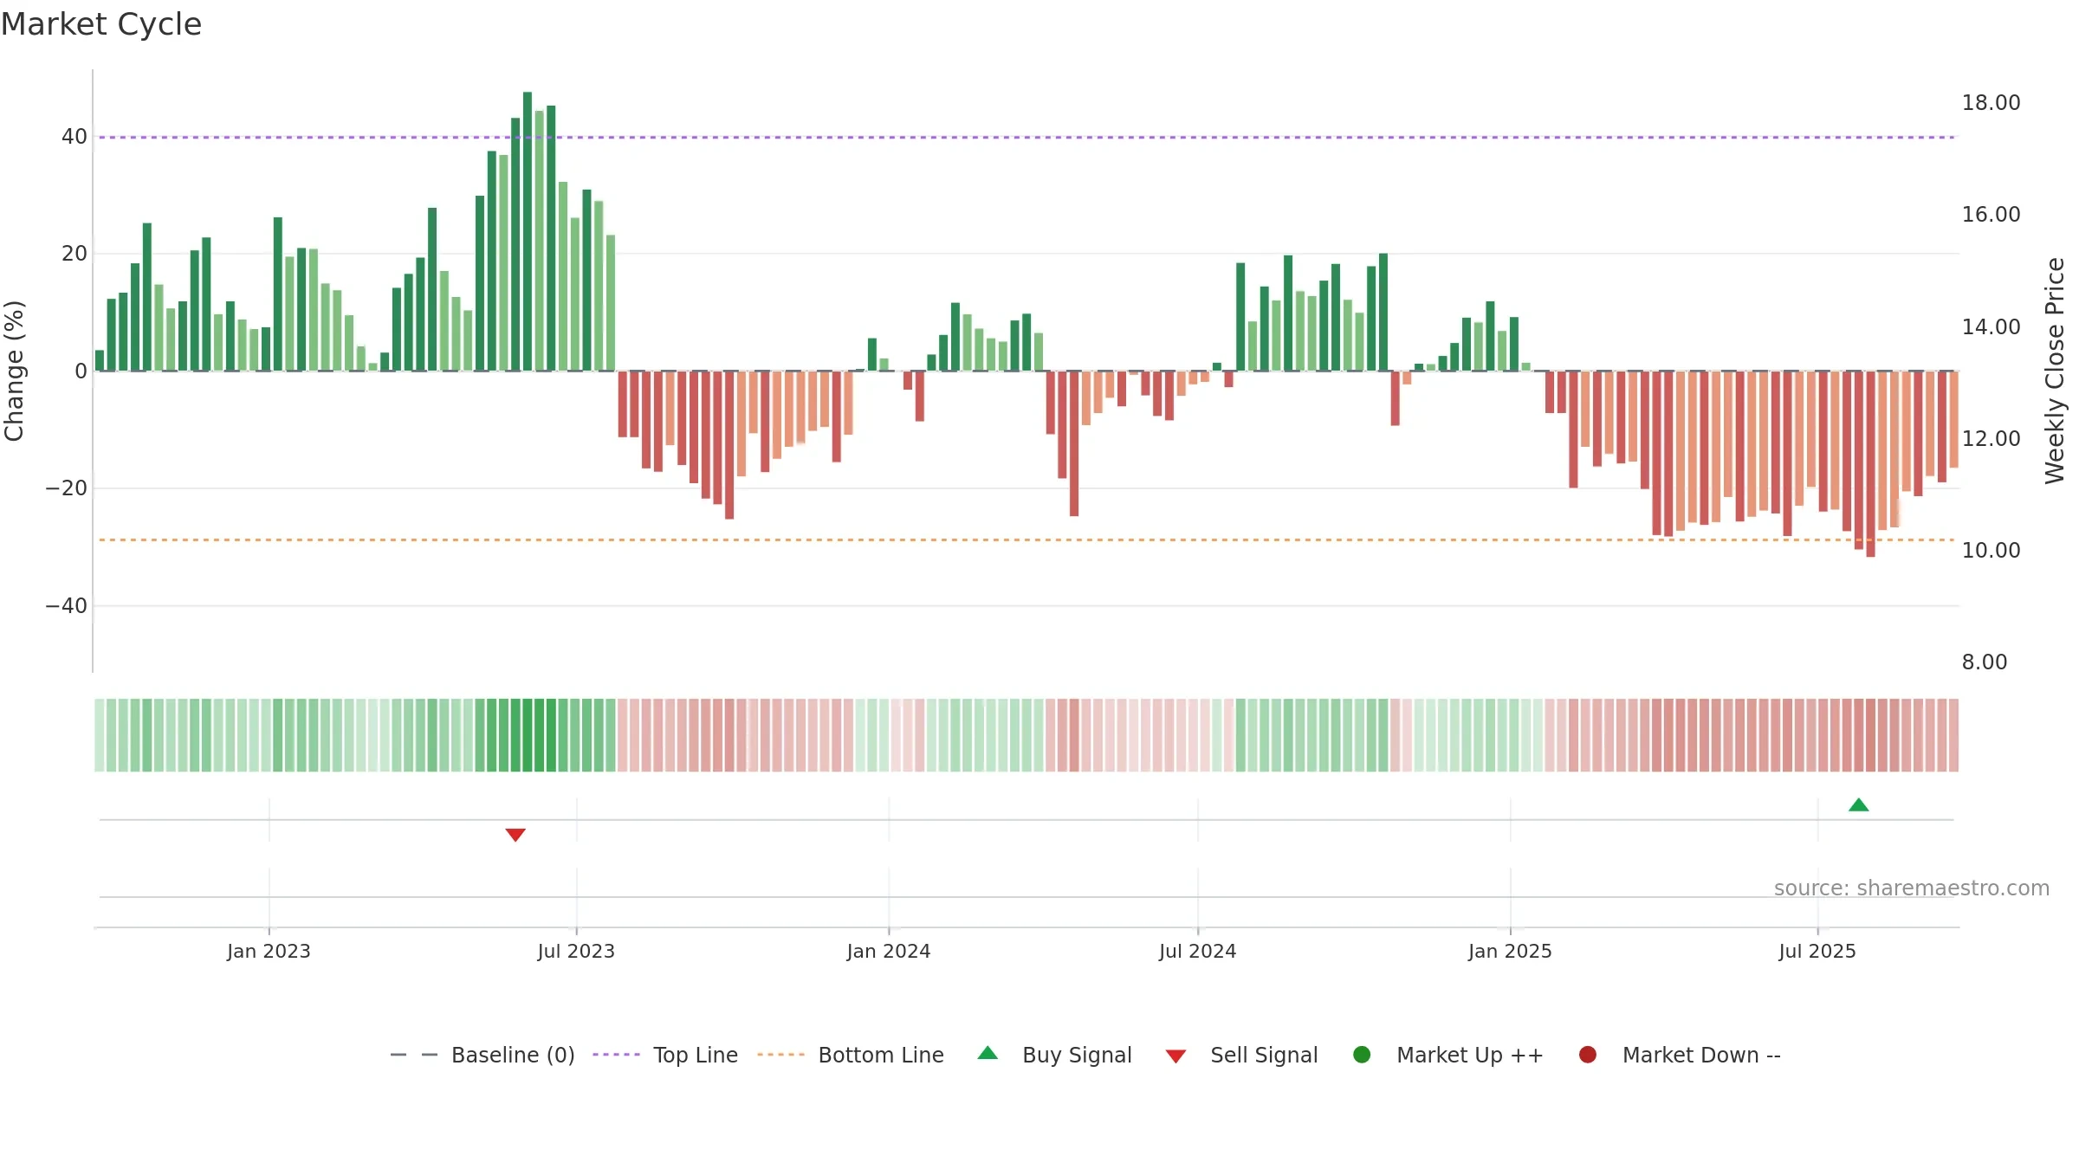Image resolution: width=2079 pixels, height=1169 pixels.
Task: Click the 18.00 price label on the right axis
Action: tap(1991, 103)
